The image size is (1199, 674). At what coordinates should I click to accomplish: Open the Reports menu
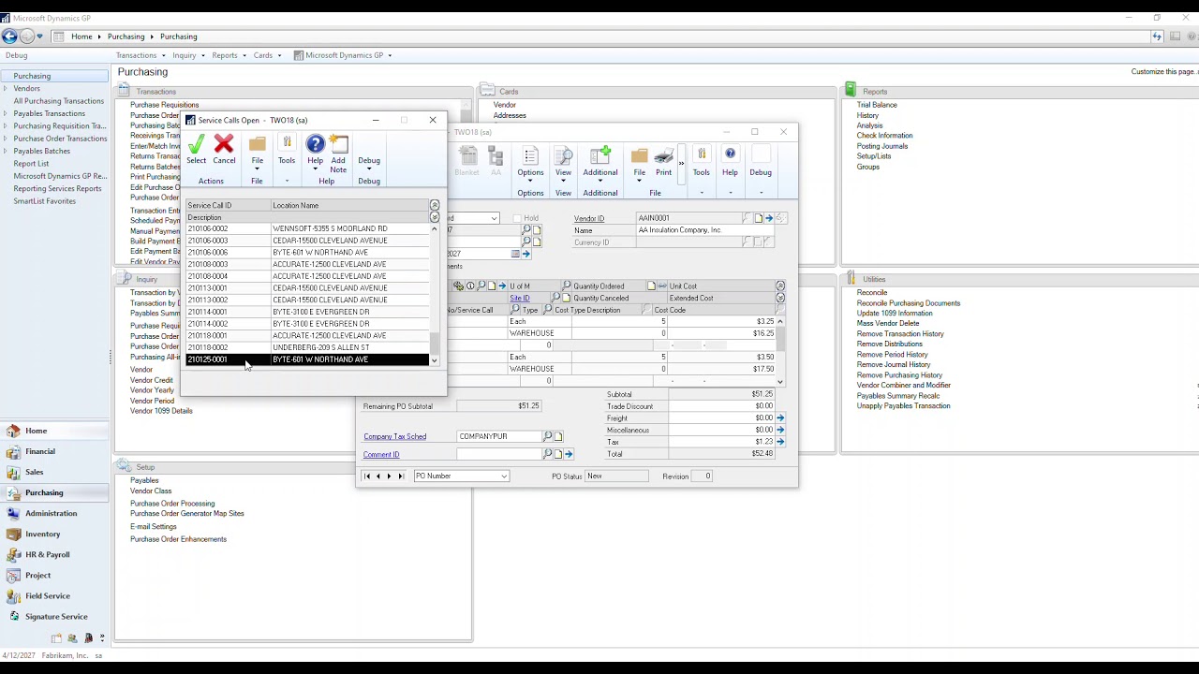228,55
